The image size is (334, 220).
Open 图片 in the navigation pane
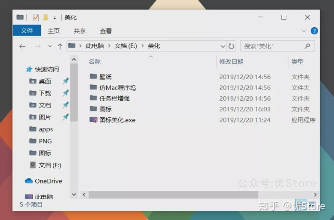pos(45,117)
